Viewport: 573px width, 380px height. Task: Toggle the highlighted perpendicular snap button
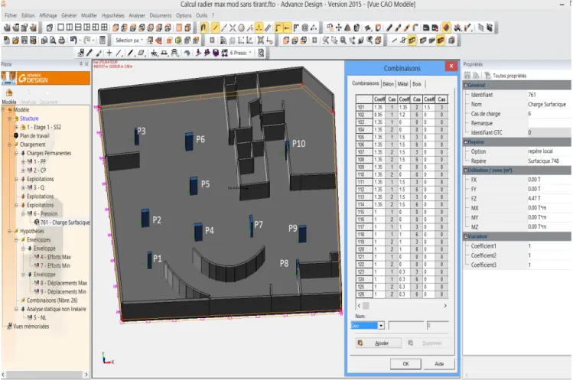259,28
